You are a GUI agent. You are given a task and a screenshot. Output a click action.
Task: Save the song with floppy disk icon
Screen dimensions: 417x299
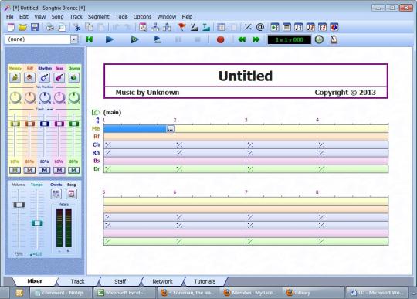[x=35, y=27]
